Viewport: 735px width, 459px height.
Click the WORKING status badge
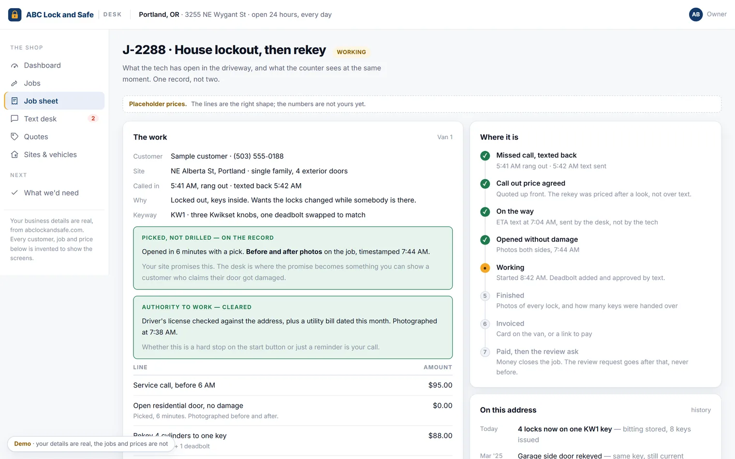point(352,52)
